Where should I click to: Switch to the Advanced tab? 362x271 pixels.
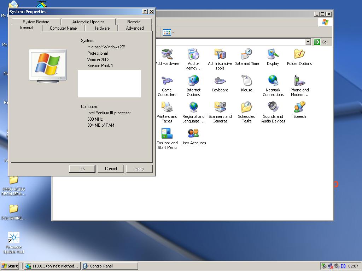click(135, 28)
